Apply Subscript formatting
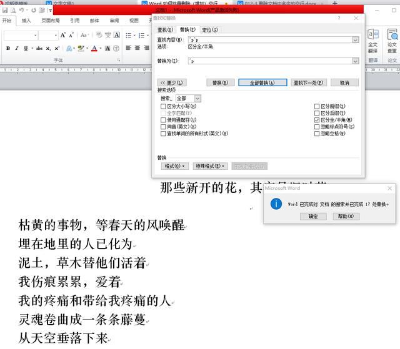Viewport: 400px width, 349px height. (48, 48)
